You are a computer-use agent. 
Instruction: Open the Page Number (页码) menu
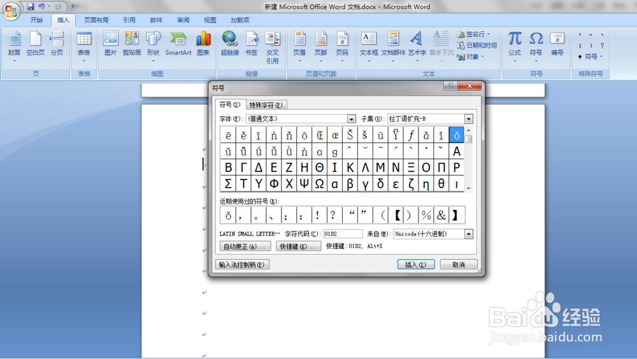pyautogui.click(x=342, y=46)
